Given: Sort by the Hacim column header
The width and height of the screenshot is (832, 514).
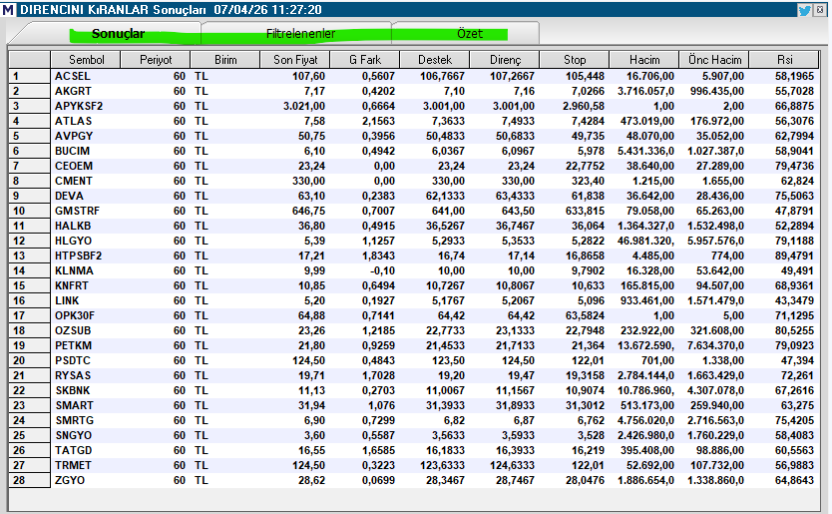Looking at the screenshot, I should [644, 60].
